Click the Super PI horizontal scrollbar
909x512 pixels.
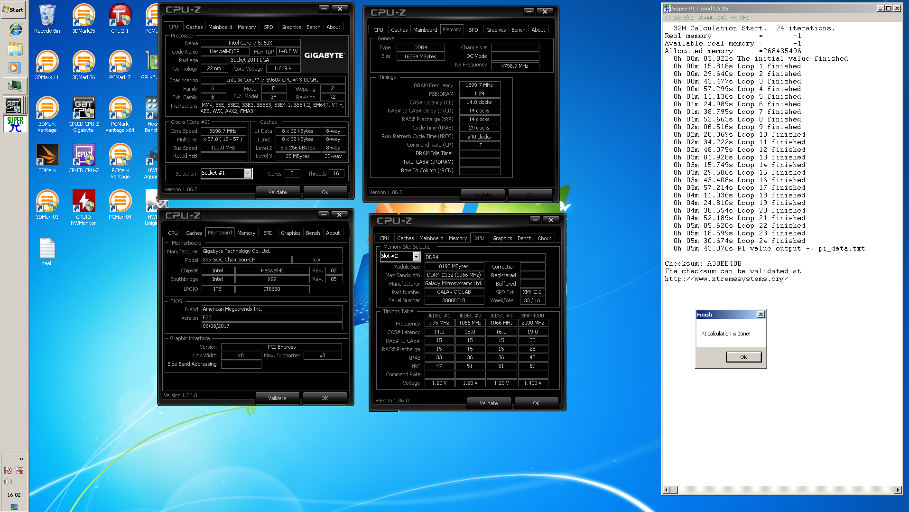click(782, 490)
